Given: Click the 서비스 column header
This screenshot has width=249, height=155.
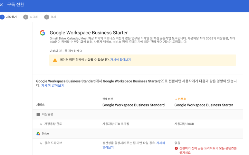Looking at the screenshot, I should click(x=41, y=105).
